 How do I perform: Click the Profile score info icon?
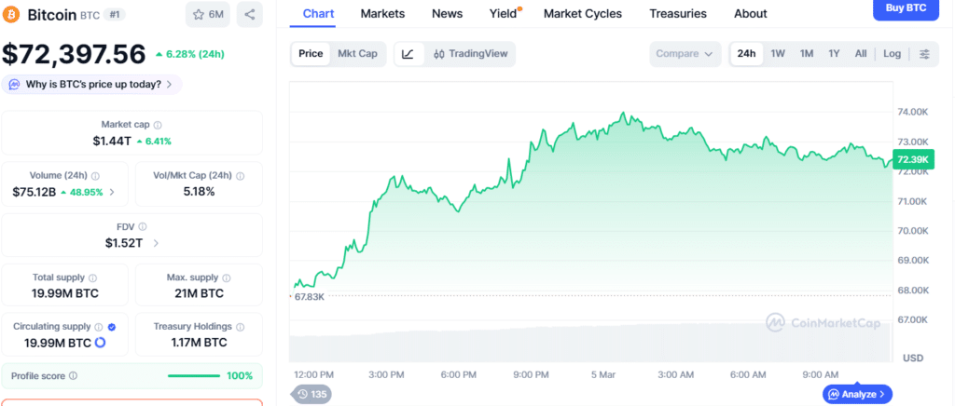pyautogui.click(x=73, y=376)
